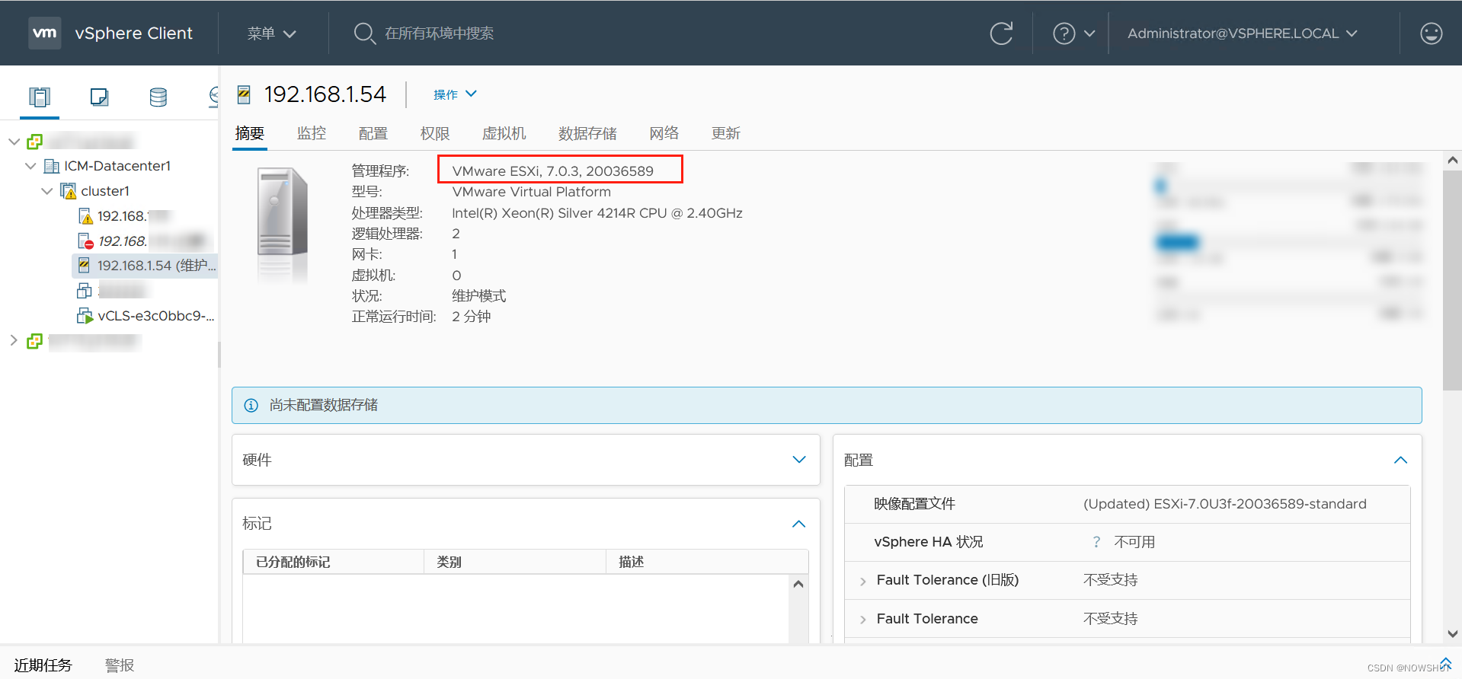Click the 类别 column header

pos(515,562)
